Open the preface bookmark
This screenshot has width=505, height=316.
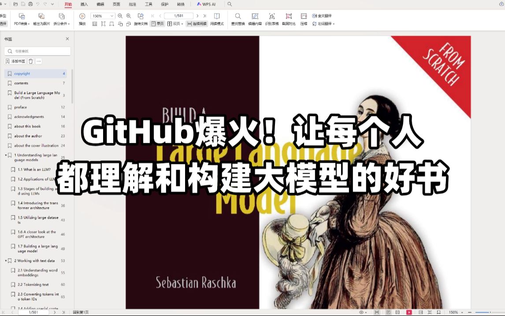point(35,107)
